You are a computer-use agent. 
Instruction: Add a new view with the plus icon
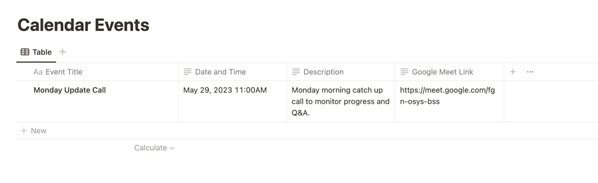click(62, 52)
